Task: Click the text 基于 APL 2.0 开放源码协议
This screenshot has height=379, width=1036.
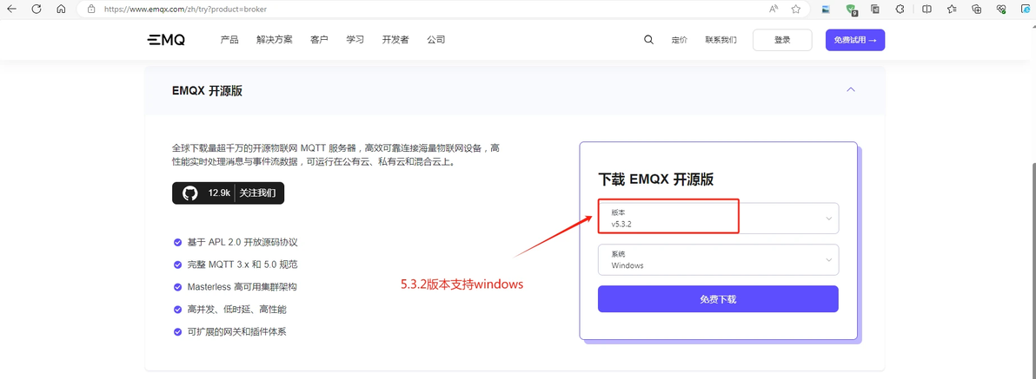Action: tap(242, 243)
